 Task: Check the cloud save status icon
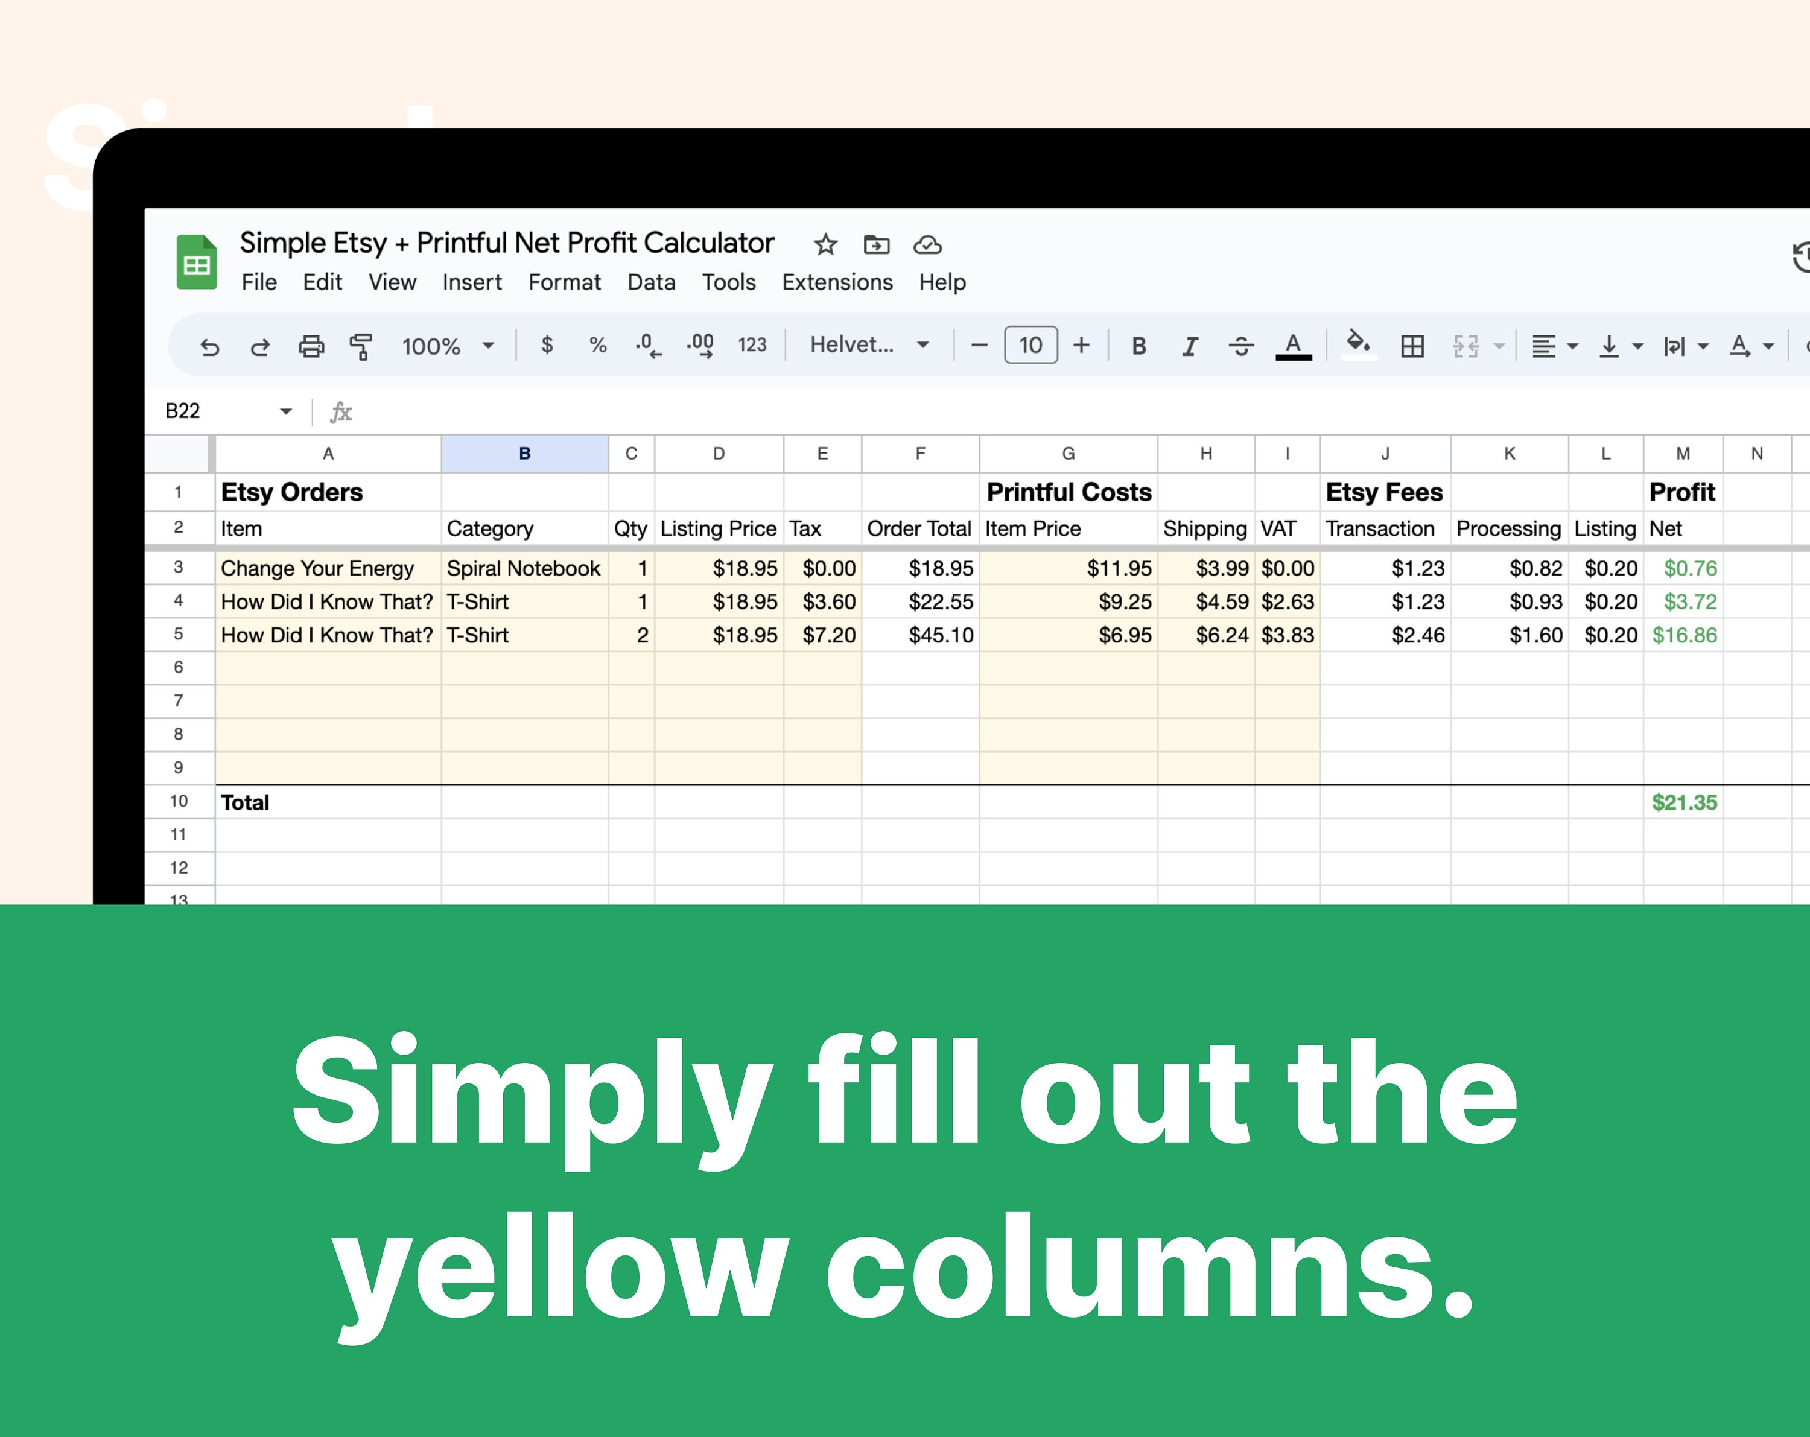coord(928,245)
